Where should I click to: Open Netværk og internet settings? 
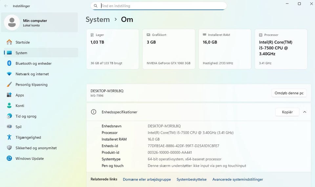[x=32, y=74]
